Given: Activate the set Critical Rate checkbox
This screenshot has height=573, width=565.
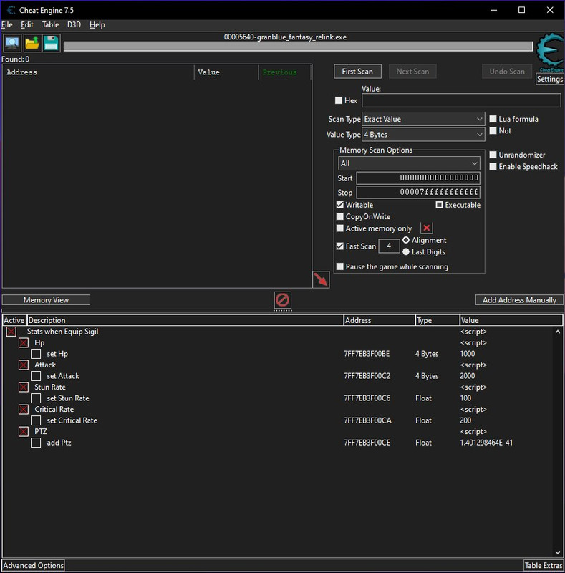Looking at the screenshot, I should click(x=36, y=420).
